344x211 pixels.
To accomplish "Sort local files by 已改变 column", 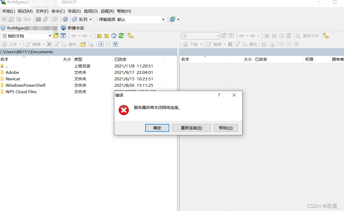I will tap(138, 59).
